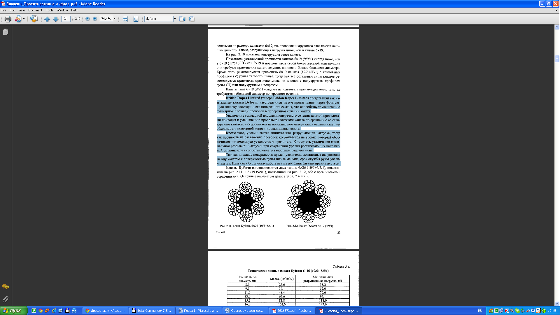Open the Help menu
The width and height of the screenshot is (560, 315).
pyautogui.click(x=74, y=10)
